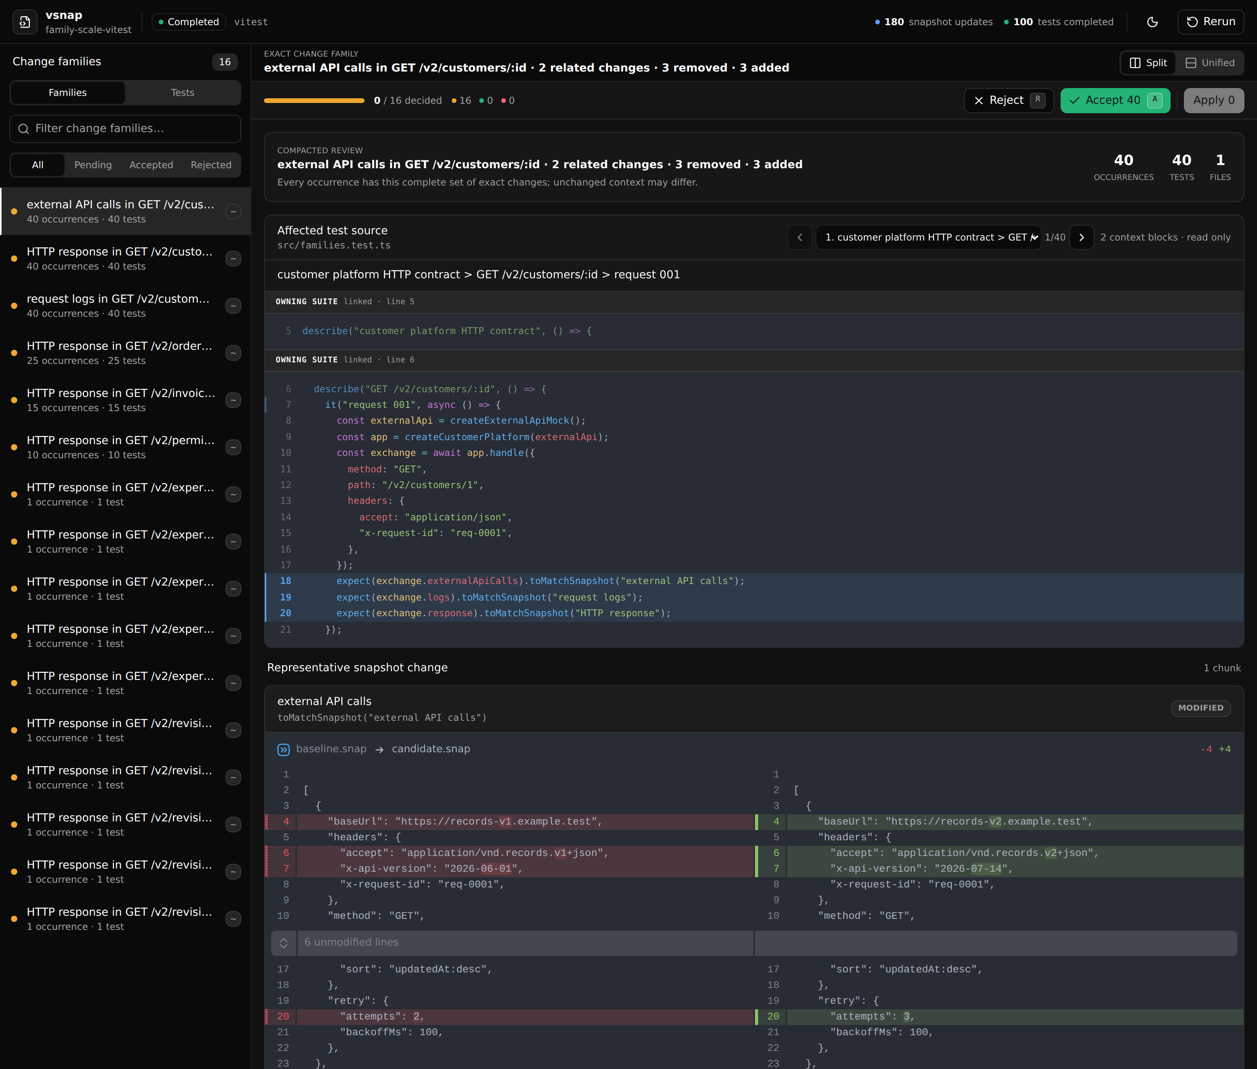This screenshot has width=1257, height=1069.
Task: Click the Apply 0 button
Action: coord(1213,101)
